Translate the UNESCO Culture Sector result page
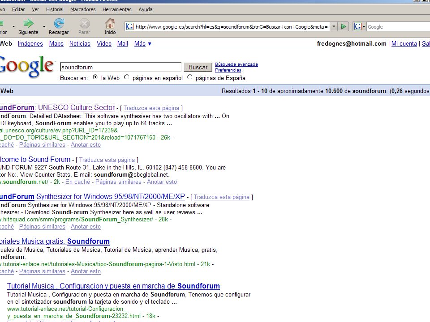Screen dimensions: 430x322 click(x=151, y=108)
